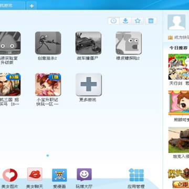Viewport: 189px width, 189px height.
Task: Click the 战车撞僵尸 label text
Action: pos(87,58)
